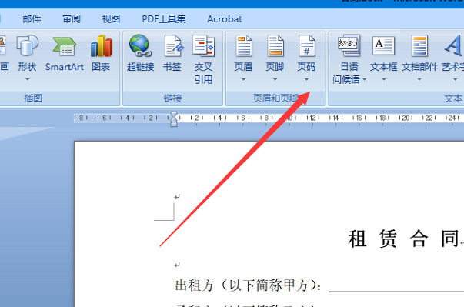Insert a SmartArt graphic
464x307 pixels.
[64, 54]
